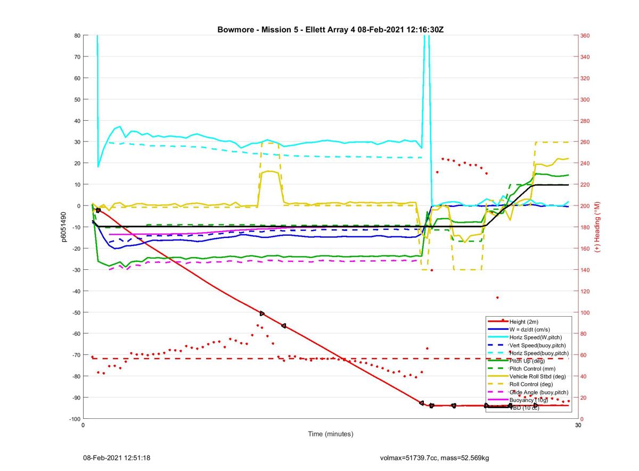Select tick label '-50' on p6051490 axis
The width and height of the screenshot is (639, 471).
tap(76, 312)
